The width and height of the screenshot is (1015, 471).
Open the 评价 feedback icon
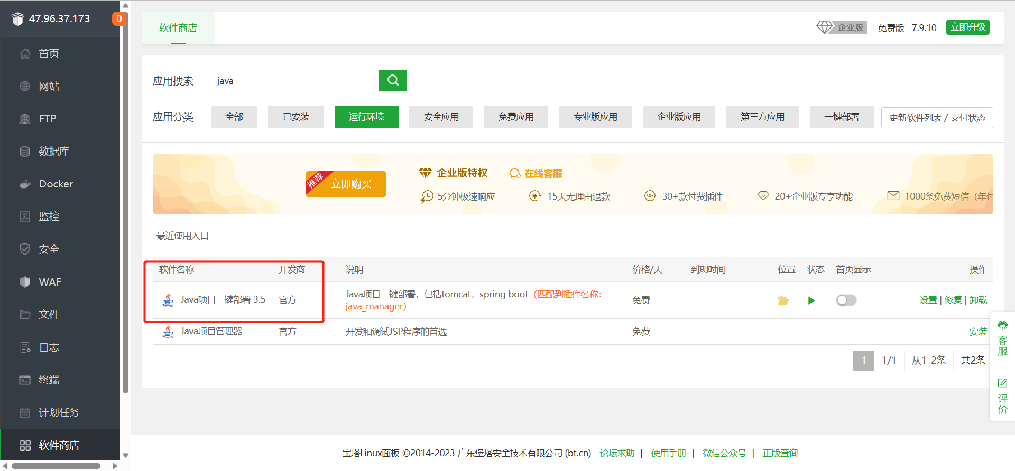(x=1002, y=396)
